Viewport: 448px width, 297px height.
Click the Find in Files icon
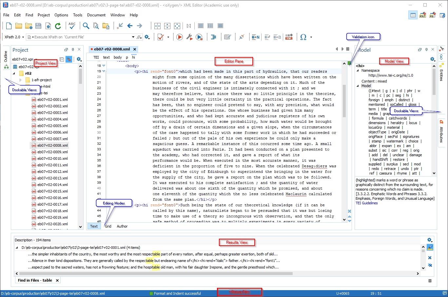click(x=96, y=26)
